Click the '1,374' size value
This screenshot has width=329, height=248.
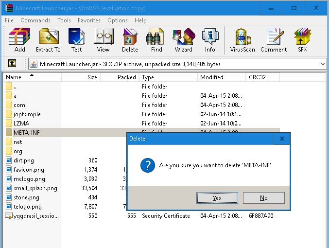[x=91, y=169]
